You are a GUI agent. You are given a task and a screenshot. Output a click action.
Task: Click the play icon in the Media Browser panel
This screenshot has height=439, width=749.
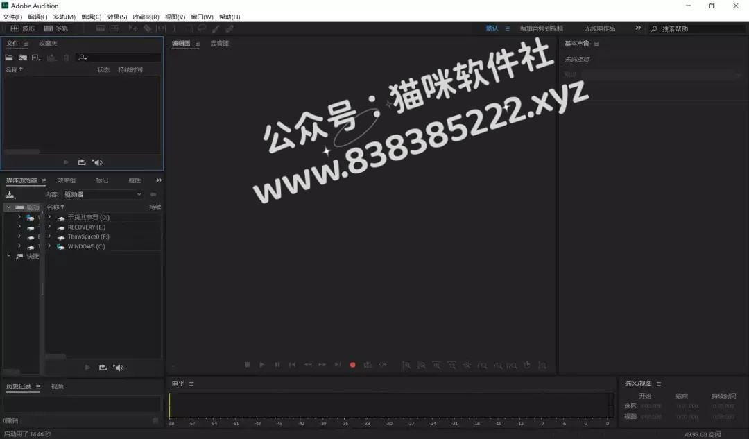click(87, 368)
